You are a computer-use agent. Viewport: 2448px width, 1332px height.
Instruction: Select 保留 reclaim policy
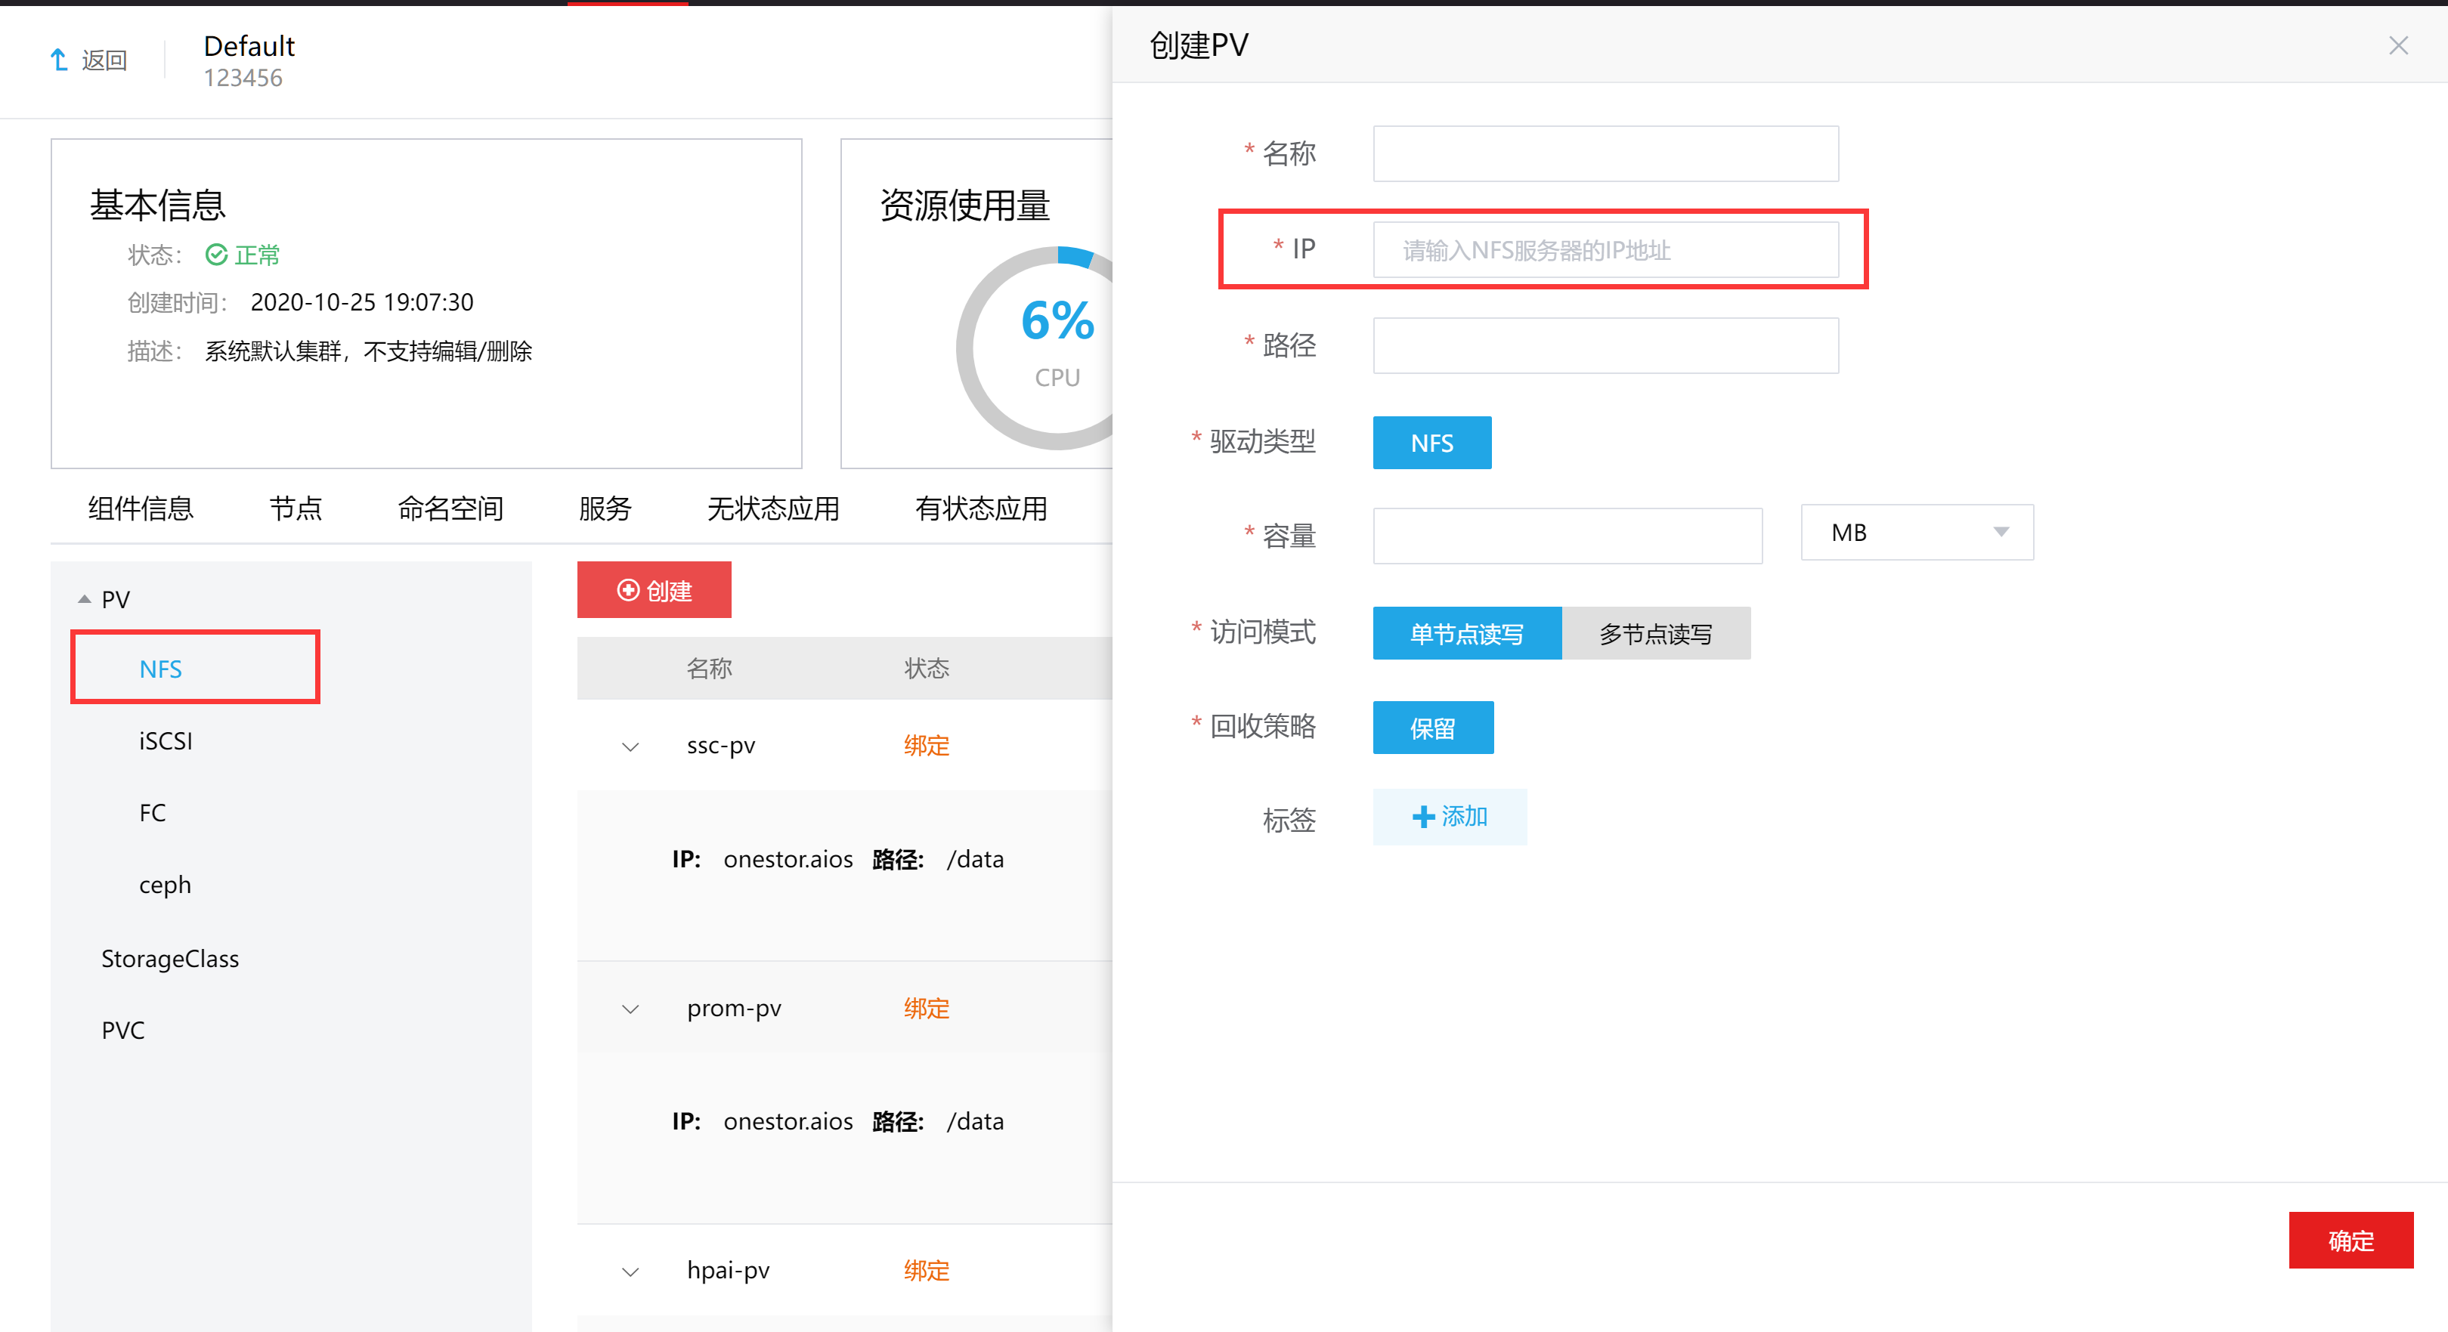(x=1432, y=728)
